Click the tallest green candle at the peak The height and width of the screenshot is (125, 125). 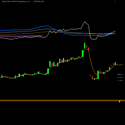pos(85,46)
